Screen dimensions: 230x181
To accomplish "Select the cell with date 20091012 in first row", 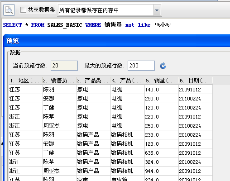I will (196, 90).
